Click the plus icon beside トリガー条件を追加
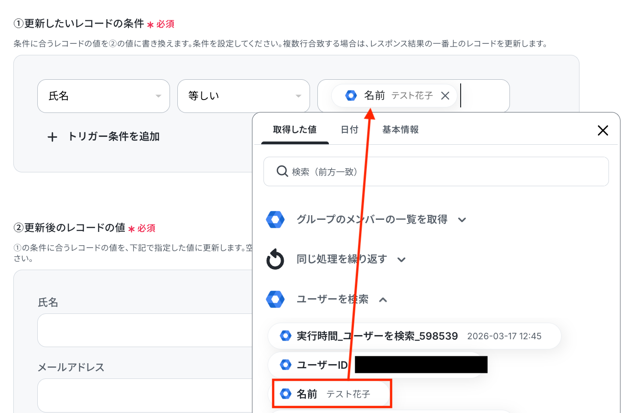 (x=53, y=137)
